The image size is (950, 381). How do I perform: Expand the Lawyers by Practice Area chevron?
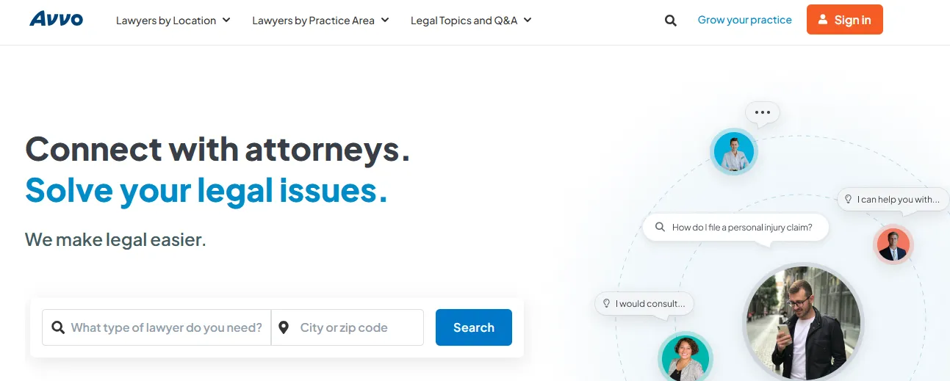385,20
